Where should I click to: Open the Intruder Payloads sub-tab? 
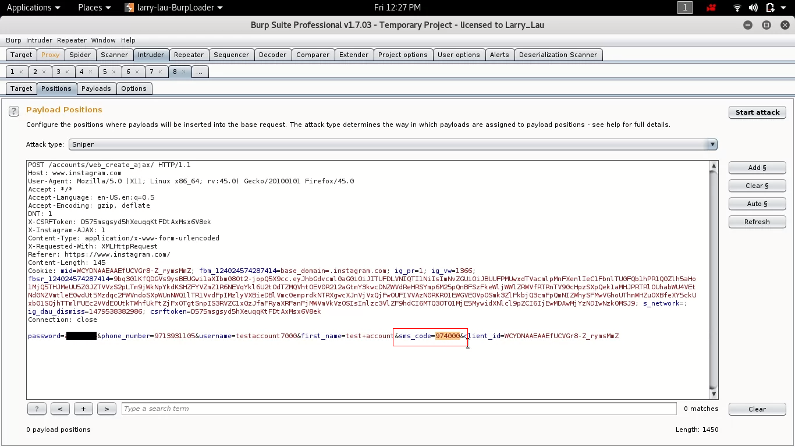[x=96, y=88]
